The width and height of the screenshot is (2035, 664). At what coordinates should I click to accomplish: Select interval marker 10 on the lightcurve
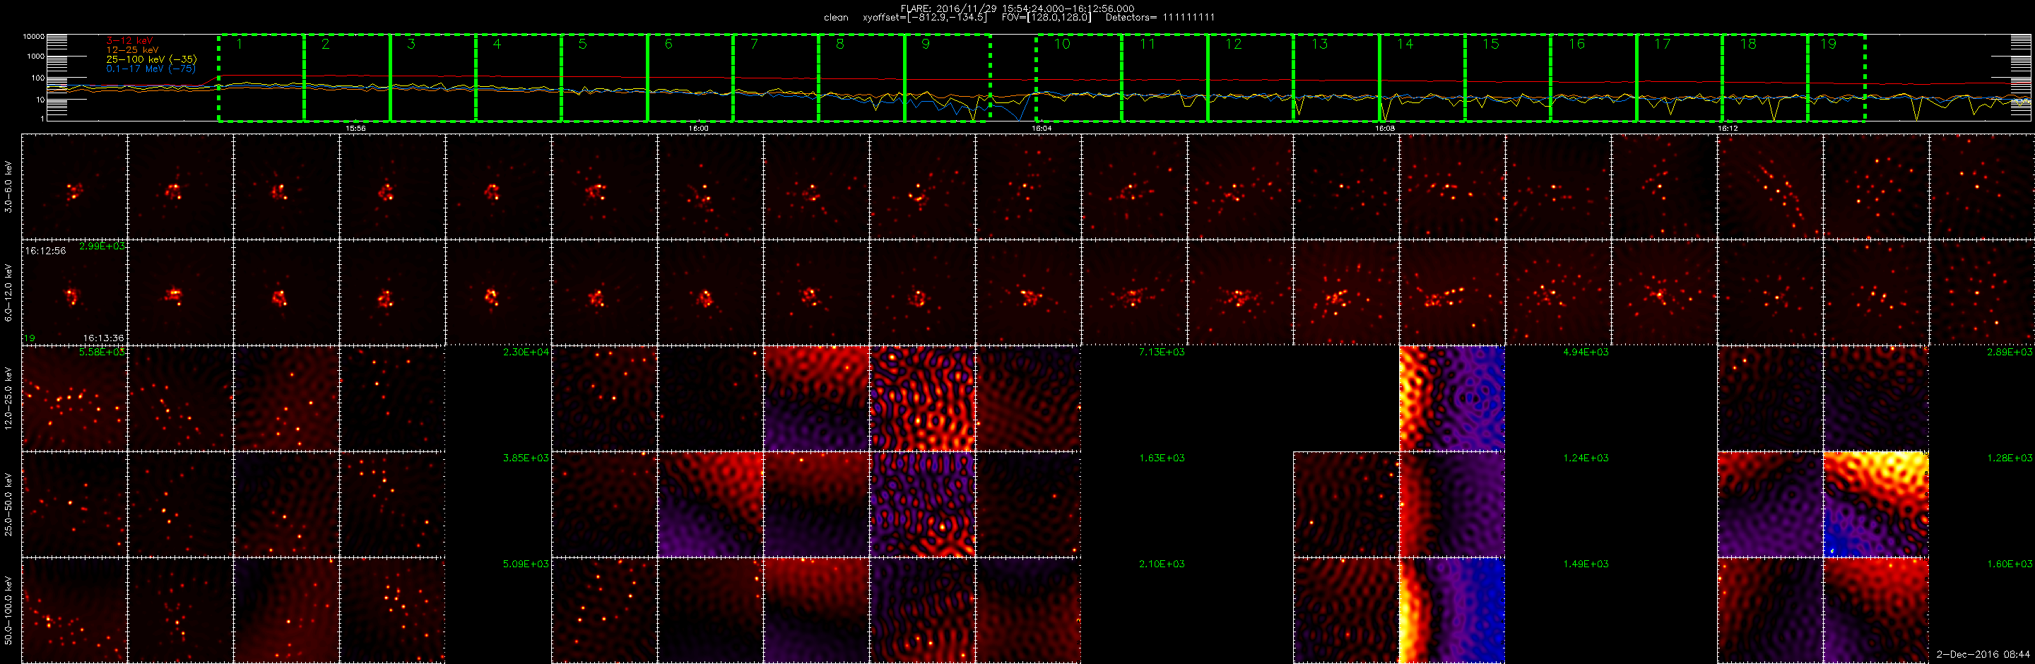(x=1062, y=45)
